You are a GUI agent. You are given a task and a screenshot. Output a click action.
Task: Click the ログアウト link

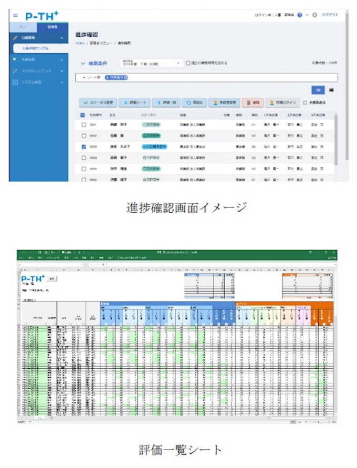330,15
